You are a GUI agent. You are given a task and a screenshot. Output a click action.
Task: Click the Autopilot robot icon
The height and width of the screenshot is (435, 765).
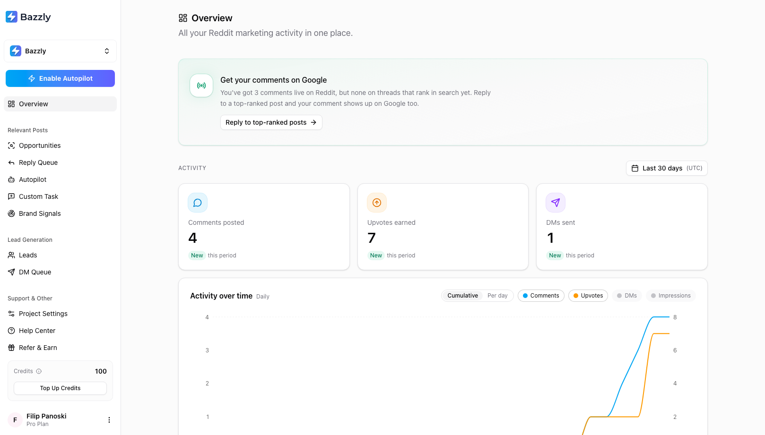[x=11, y=179]
